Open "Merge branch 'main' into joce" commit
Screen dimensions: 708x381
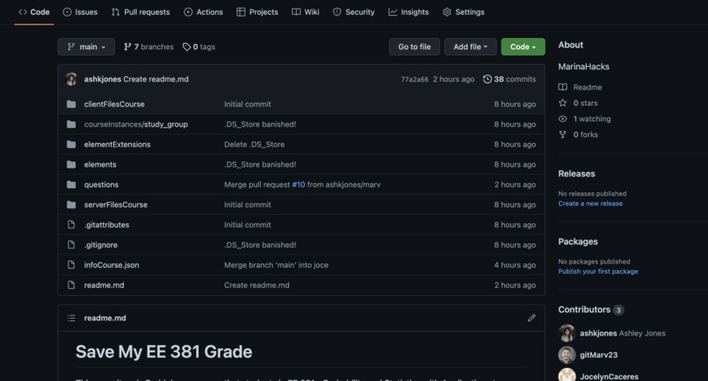pyautogui.click(x=277, y=265)
